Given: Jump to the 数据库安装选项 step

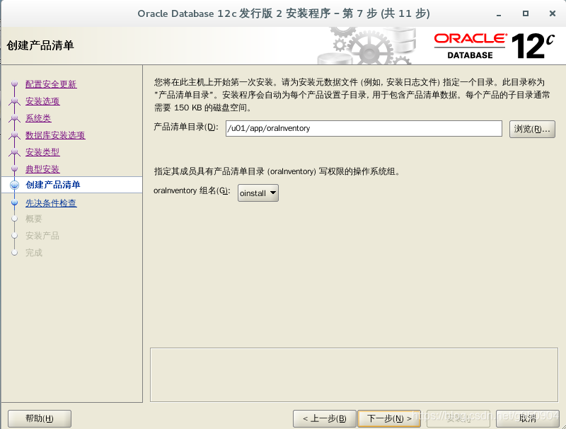Looking at the screenshot, I should tap(55, 135).
